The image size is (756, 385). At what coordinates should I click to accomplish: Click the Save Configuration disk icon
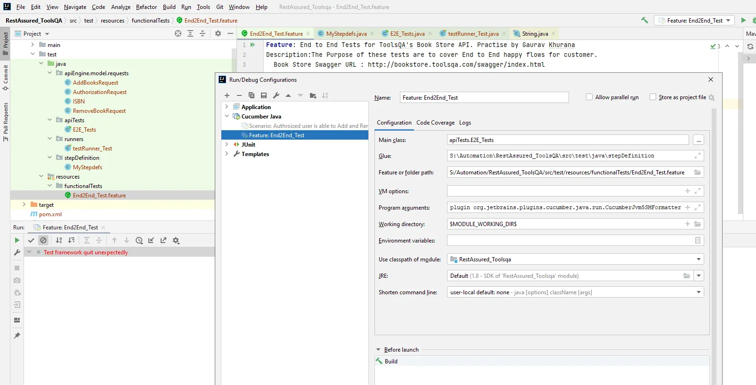264,95
